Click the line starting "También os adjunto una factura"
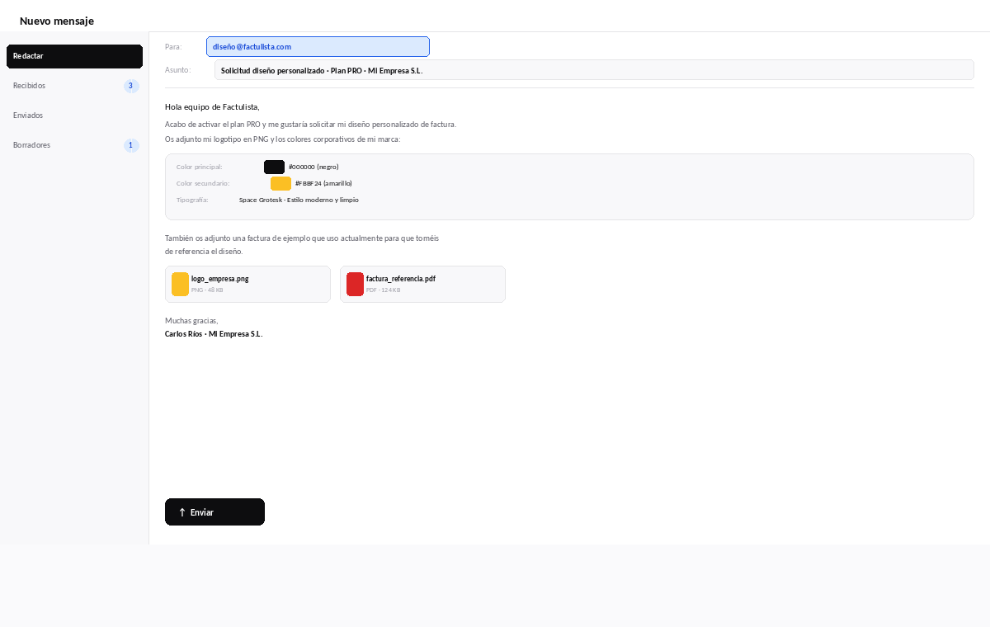This screenshot has width=990, height=627. [302, 238]
